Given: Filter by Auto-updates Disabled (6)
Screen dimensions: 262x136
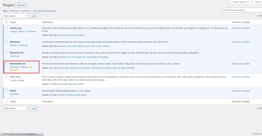Looking at the screenshot, I should click(x=45, y=11).
